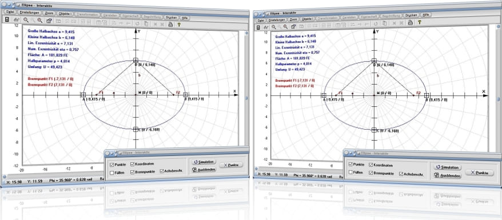Toggle Achsbeschr. checkbox in right control panel

point(401,174)
